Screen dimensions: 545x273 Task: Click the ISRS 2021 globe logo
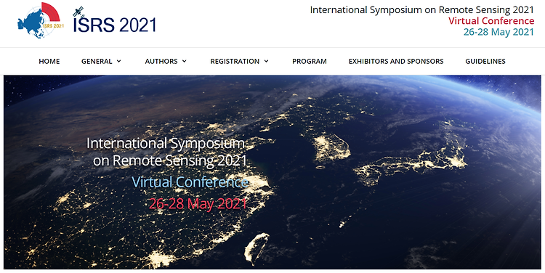[x=41, y=20]
